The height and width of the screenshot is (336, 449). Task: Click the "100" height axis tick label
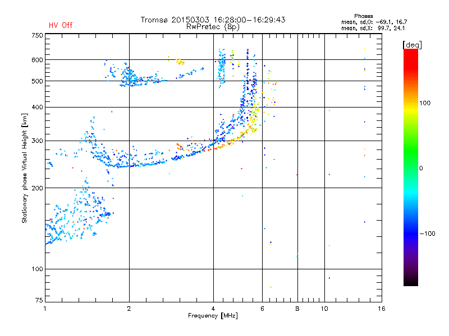[37, 269]
